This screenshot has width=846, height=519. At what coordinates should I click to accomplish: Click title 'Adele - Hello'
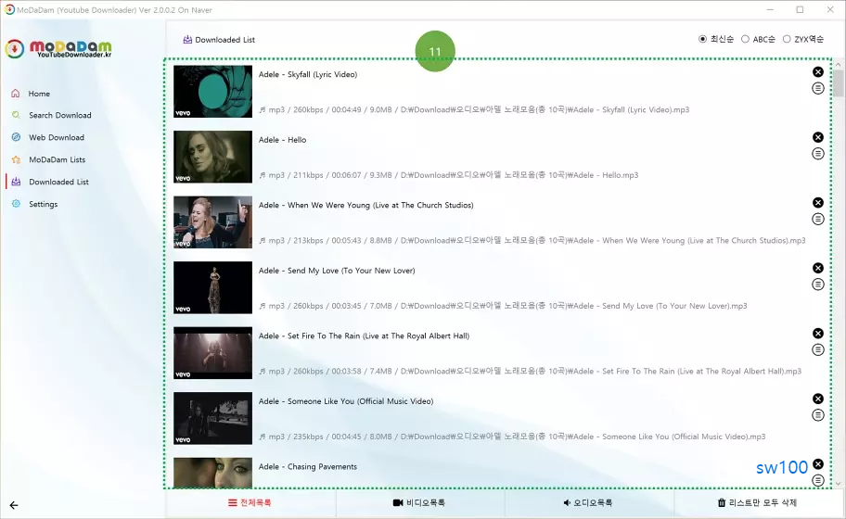click(x=282, y=140)
